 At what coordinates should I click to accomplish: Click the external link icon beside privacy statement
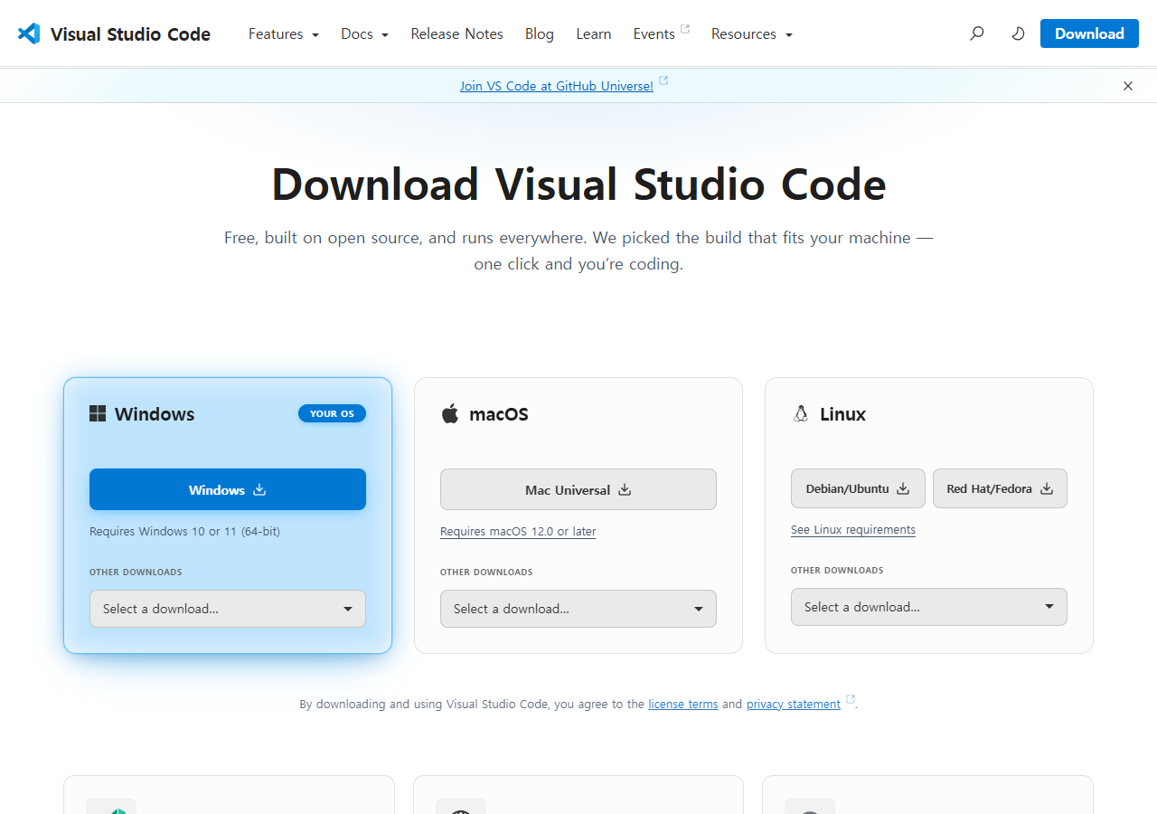pyautogui.click(x=850, y=700)
